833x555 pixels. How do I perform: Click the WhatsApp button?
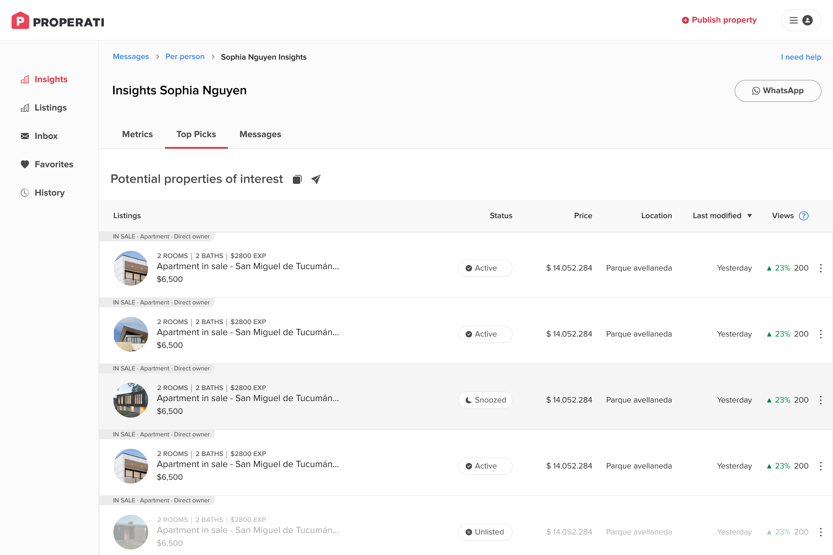point(777,91)
